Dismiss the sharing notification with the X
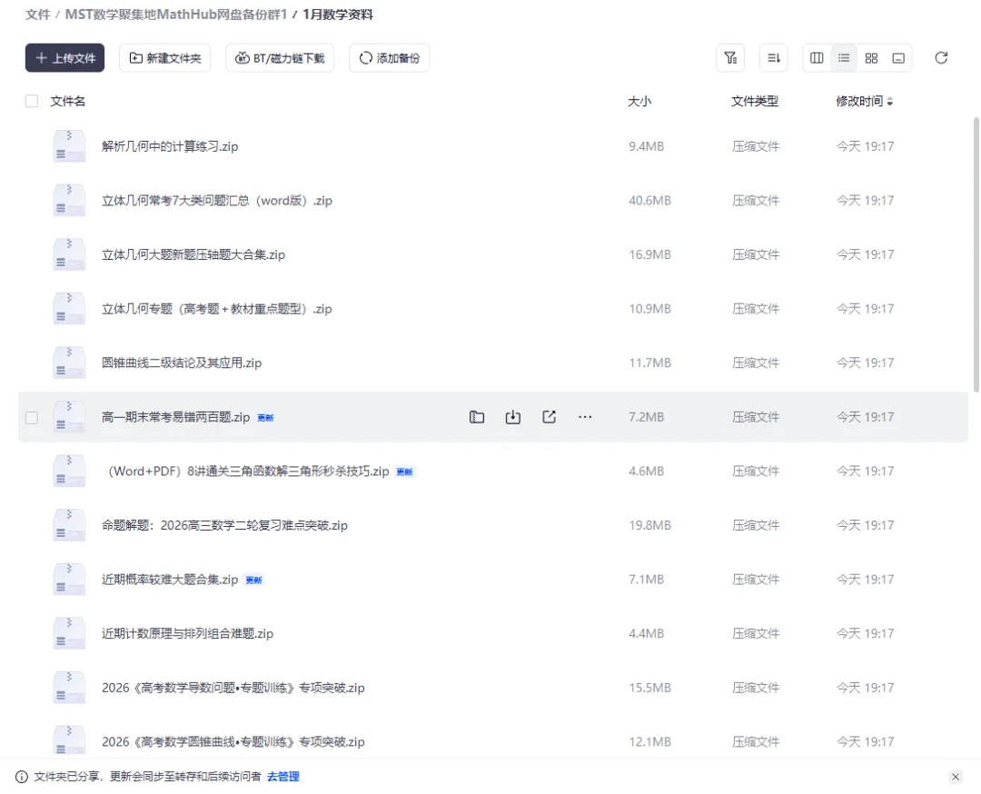The image size is (981, 794). (956, 777)
